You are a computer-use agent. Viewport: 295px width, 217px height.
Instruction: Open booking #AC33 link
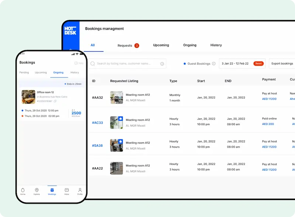pos(97,123)
